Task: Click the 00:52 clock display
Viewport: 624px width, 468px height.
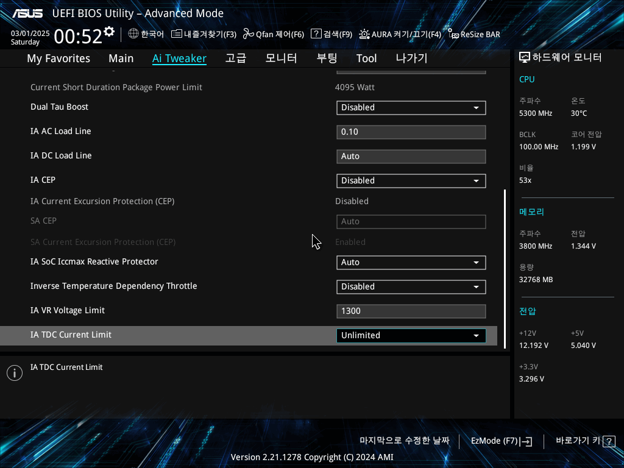Action: pyautogui.click(x=78, y=36)
